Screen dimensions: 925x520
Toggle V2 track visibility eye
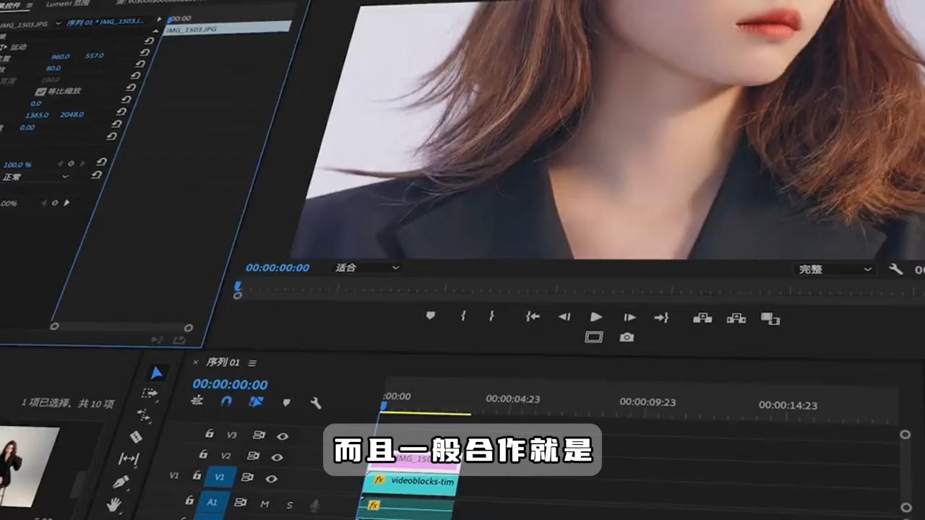(x=277, y=457)
